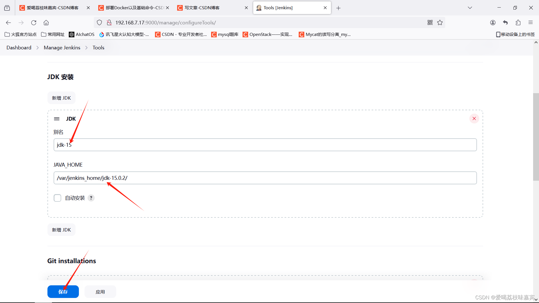The image size is (539, 303).
Task: Bookmark this page with the star icon
Action: 440,22
